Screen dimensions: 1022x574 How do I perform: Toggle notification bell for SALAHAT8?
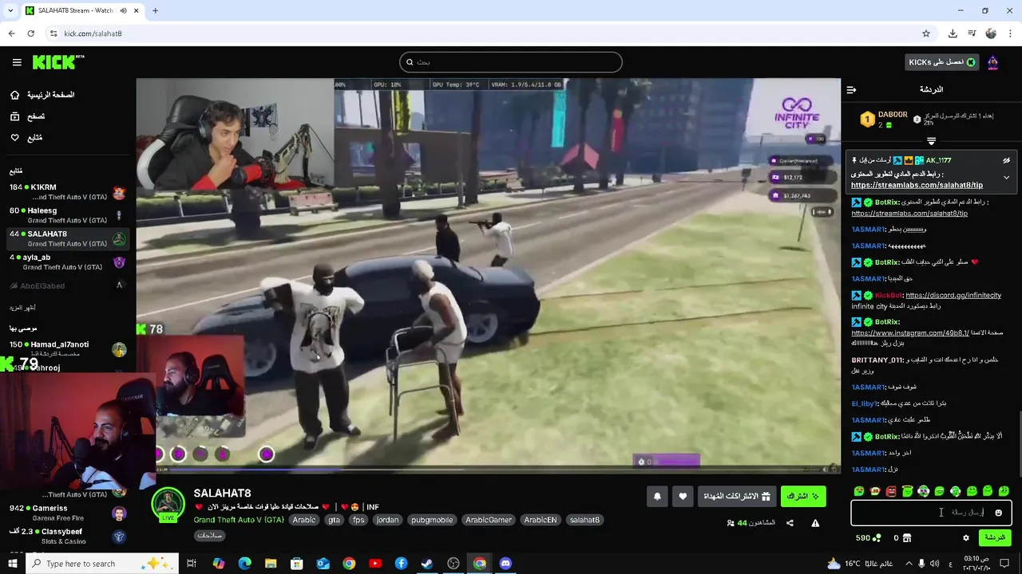pos(657,496)
